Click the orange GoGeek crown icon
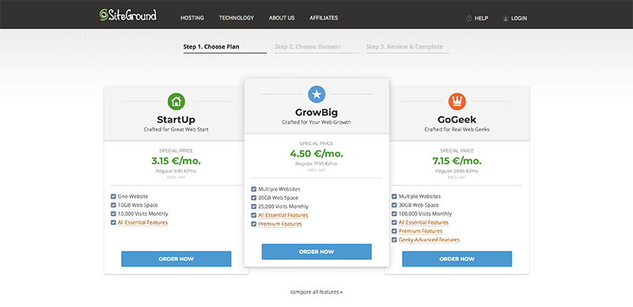Image resolution: width=633 pixels, height=307 pixels. point(457,101)
